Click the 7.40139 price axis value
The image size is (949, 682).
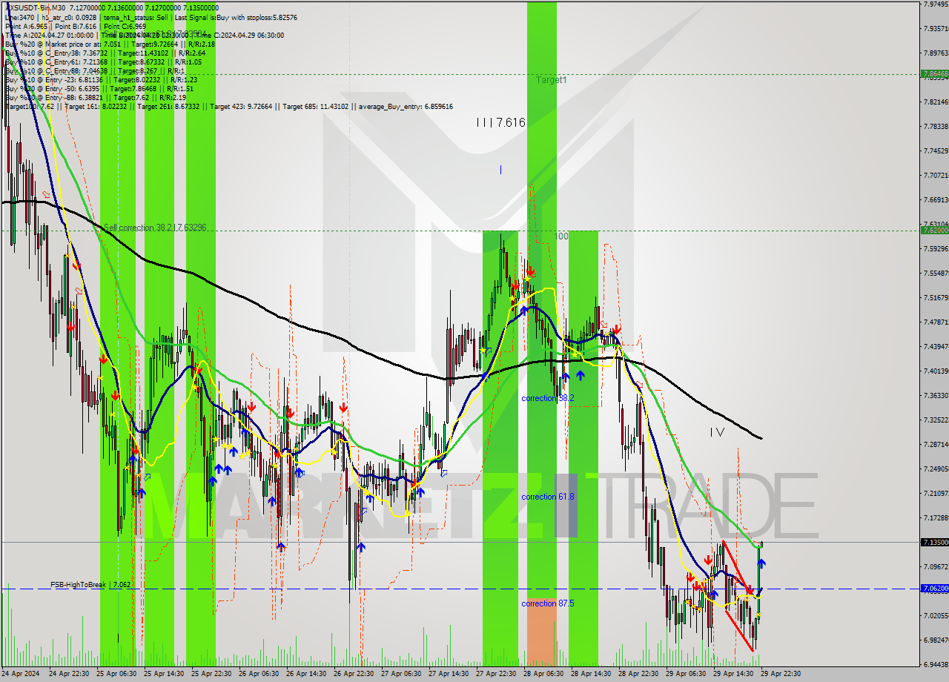pyautogui.click(x=936, y=371)
